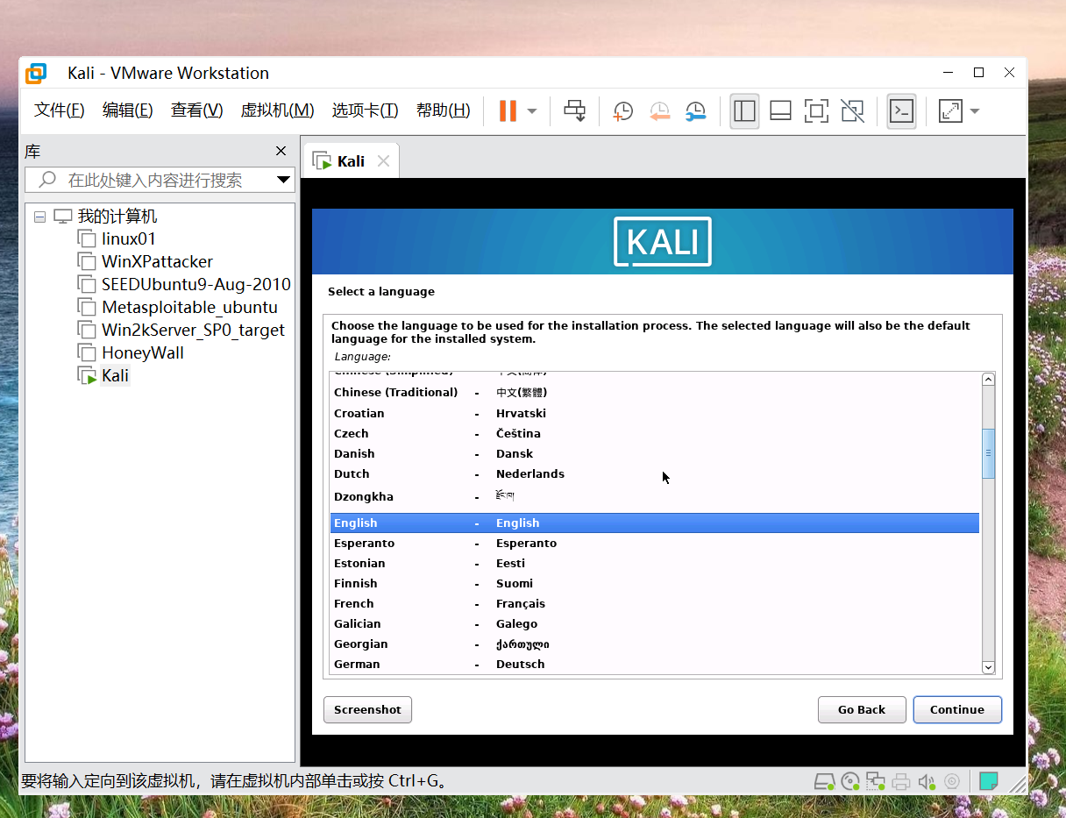The height and width of the screenshot is (818, 1066).
Task: Select linux01 in the library
Action: 129,238
